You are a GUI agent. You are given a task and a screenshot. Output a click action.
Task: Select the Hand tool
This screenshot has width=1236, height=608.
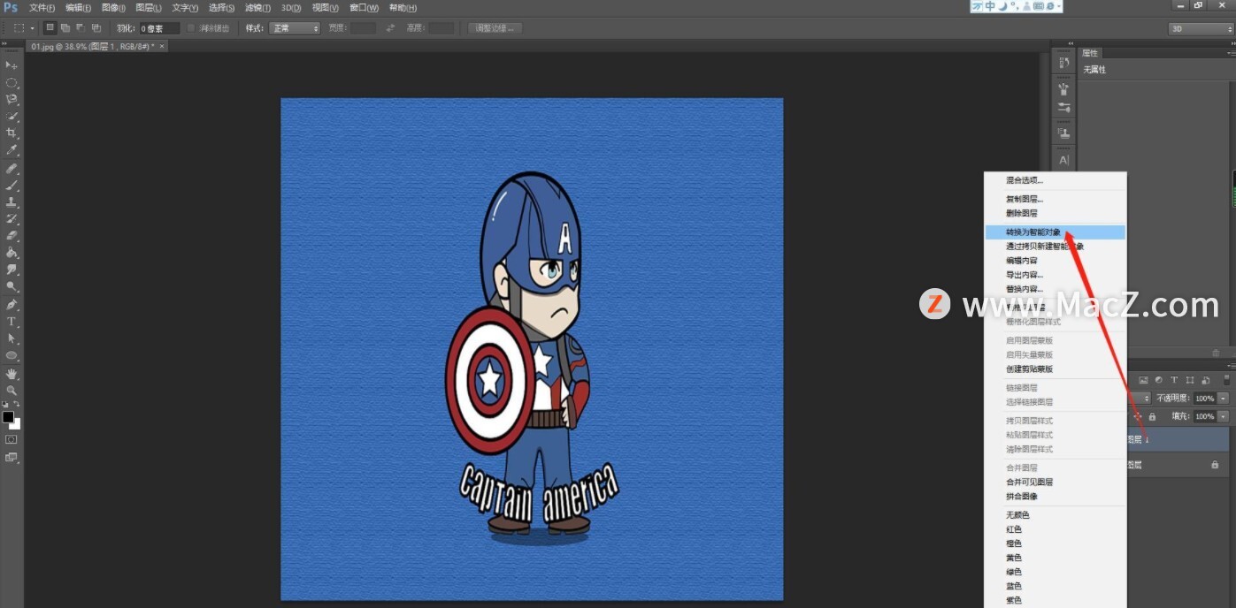12,374
